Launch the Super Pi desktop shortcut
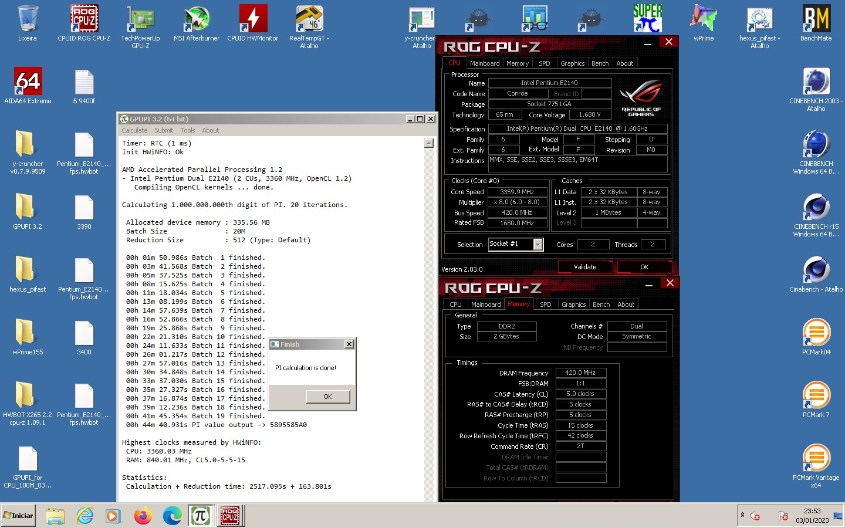The image size is (845, 528). tap(647, 18)
